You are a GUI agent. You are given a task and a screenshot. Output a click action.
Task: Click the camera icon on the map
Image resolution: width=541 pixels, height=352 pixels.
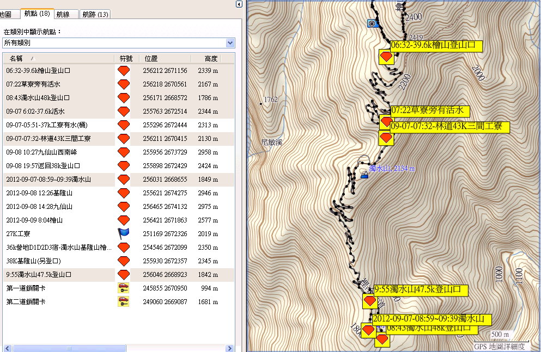pyautogui.click(x=372, y=23)
